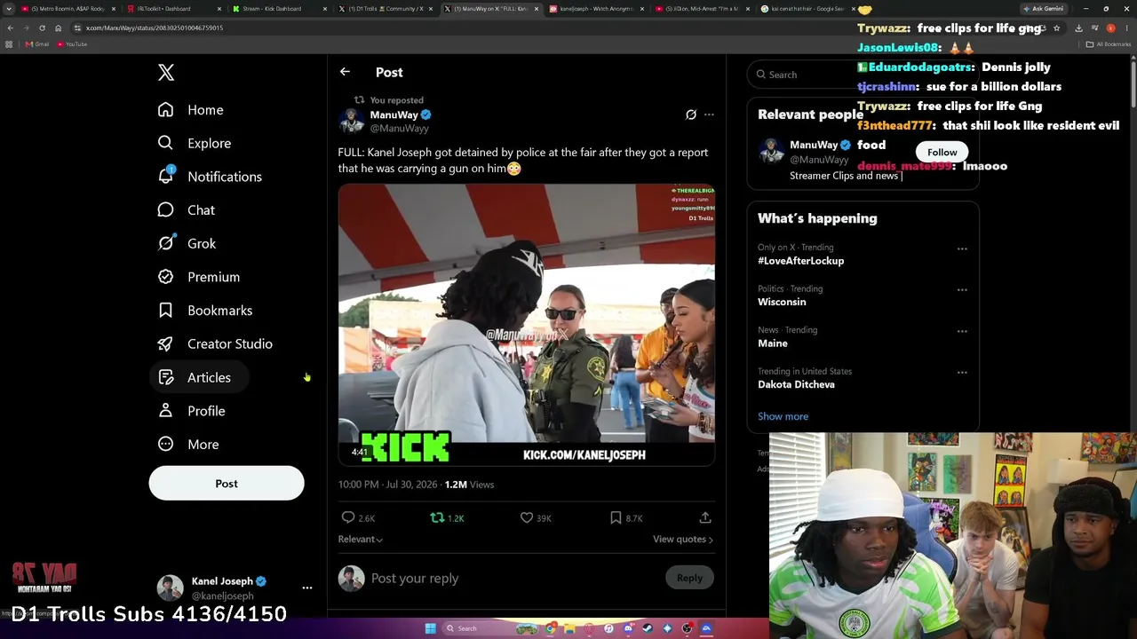
Task: Click Ask Gemini in the browser
Action: 1043,9
